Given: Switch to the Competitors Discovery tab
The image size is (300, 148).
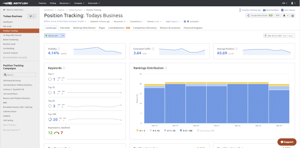Looking at the screenshot, I should click(145, 28).
